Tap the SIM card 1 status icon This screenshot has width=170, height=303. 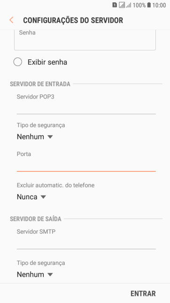[x=115, y=5]
